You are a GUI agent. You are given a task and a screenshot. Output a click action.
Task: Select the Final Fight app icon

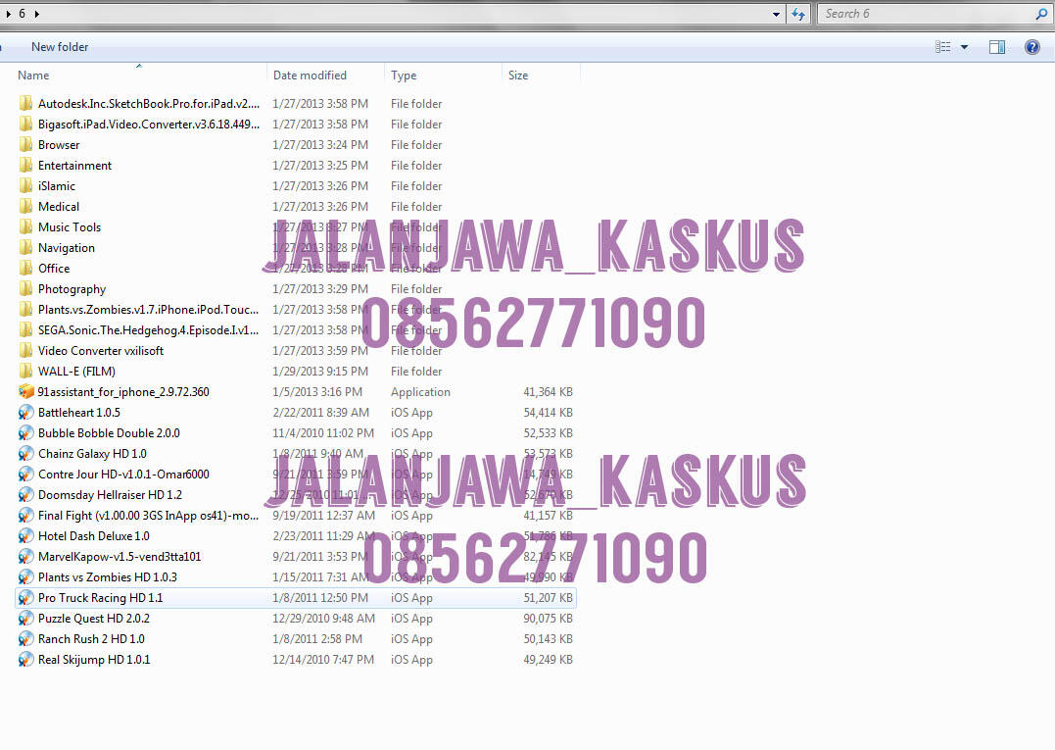click(x=25, y=515)
